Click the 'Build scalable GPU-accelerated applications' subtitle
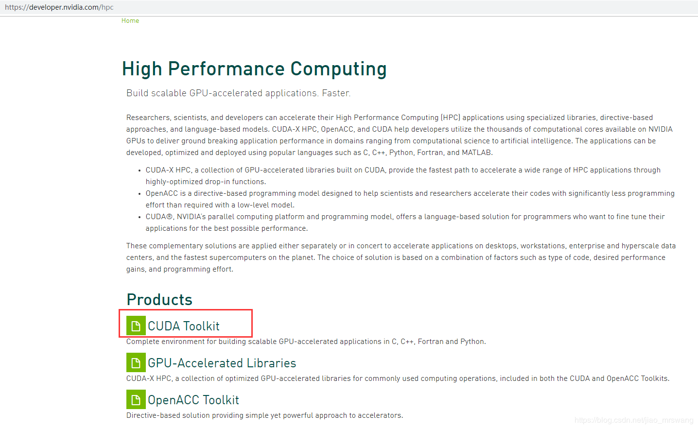 [238, 93]
